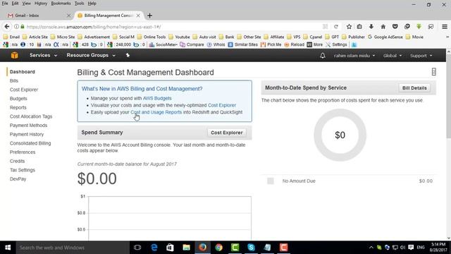Open the History menu
This screenshot has height=254, width=451.
point(41,4)
